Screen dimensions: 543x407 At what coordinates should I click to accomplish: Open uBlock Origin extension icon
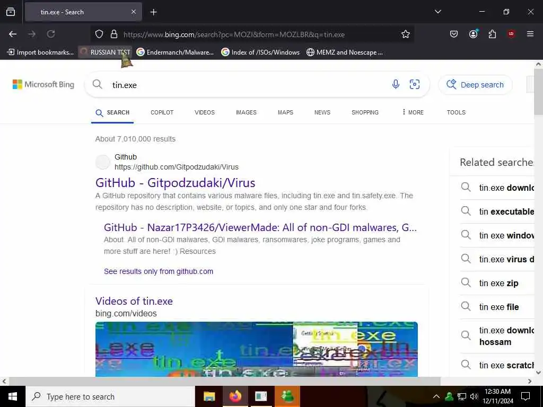(511, 34)
